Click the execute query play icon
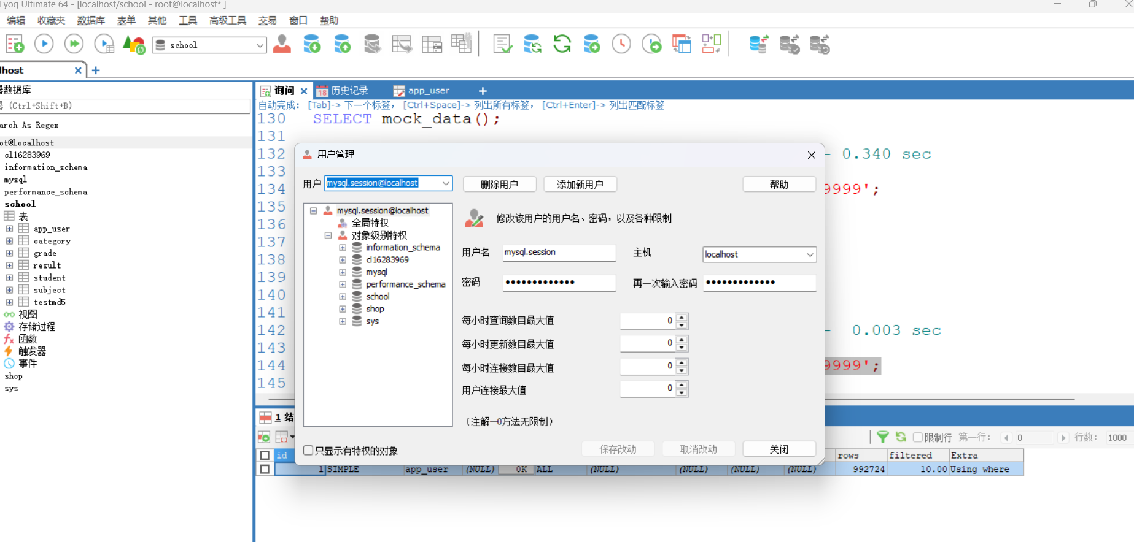The height and width of the screenshot is (542, 1134). coord(44,44)
